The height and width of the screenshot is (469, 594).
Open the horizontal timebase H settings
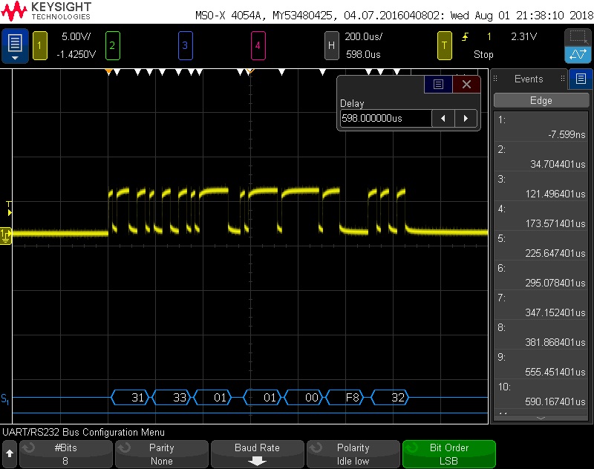coord(332,45)
